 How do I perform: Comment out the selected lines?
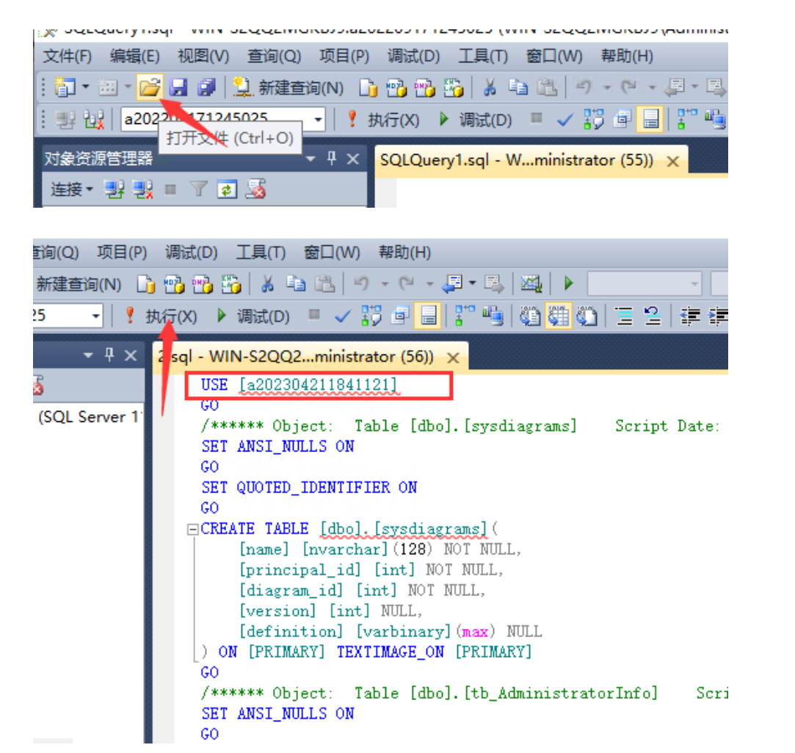(624, 316)
